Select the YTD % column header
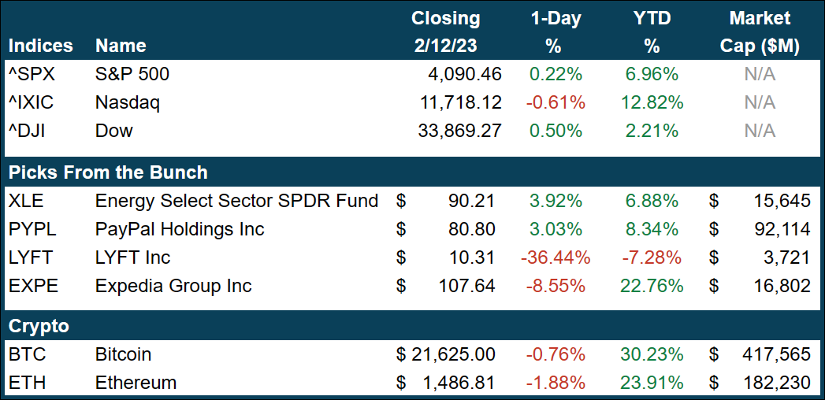825x400 pixels. coord(651,31)
